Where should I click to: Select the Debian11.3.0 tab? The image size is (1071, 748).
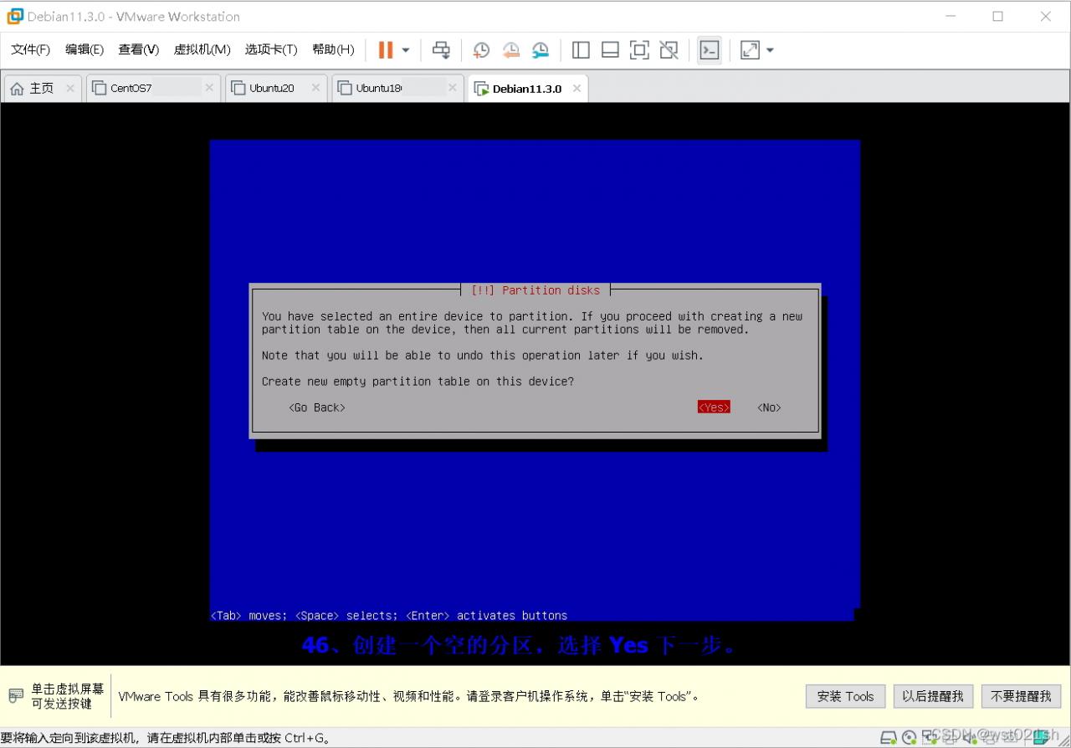point(527,88)
